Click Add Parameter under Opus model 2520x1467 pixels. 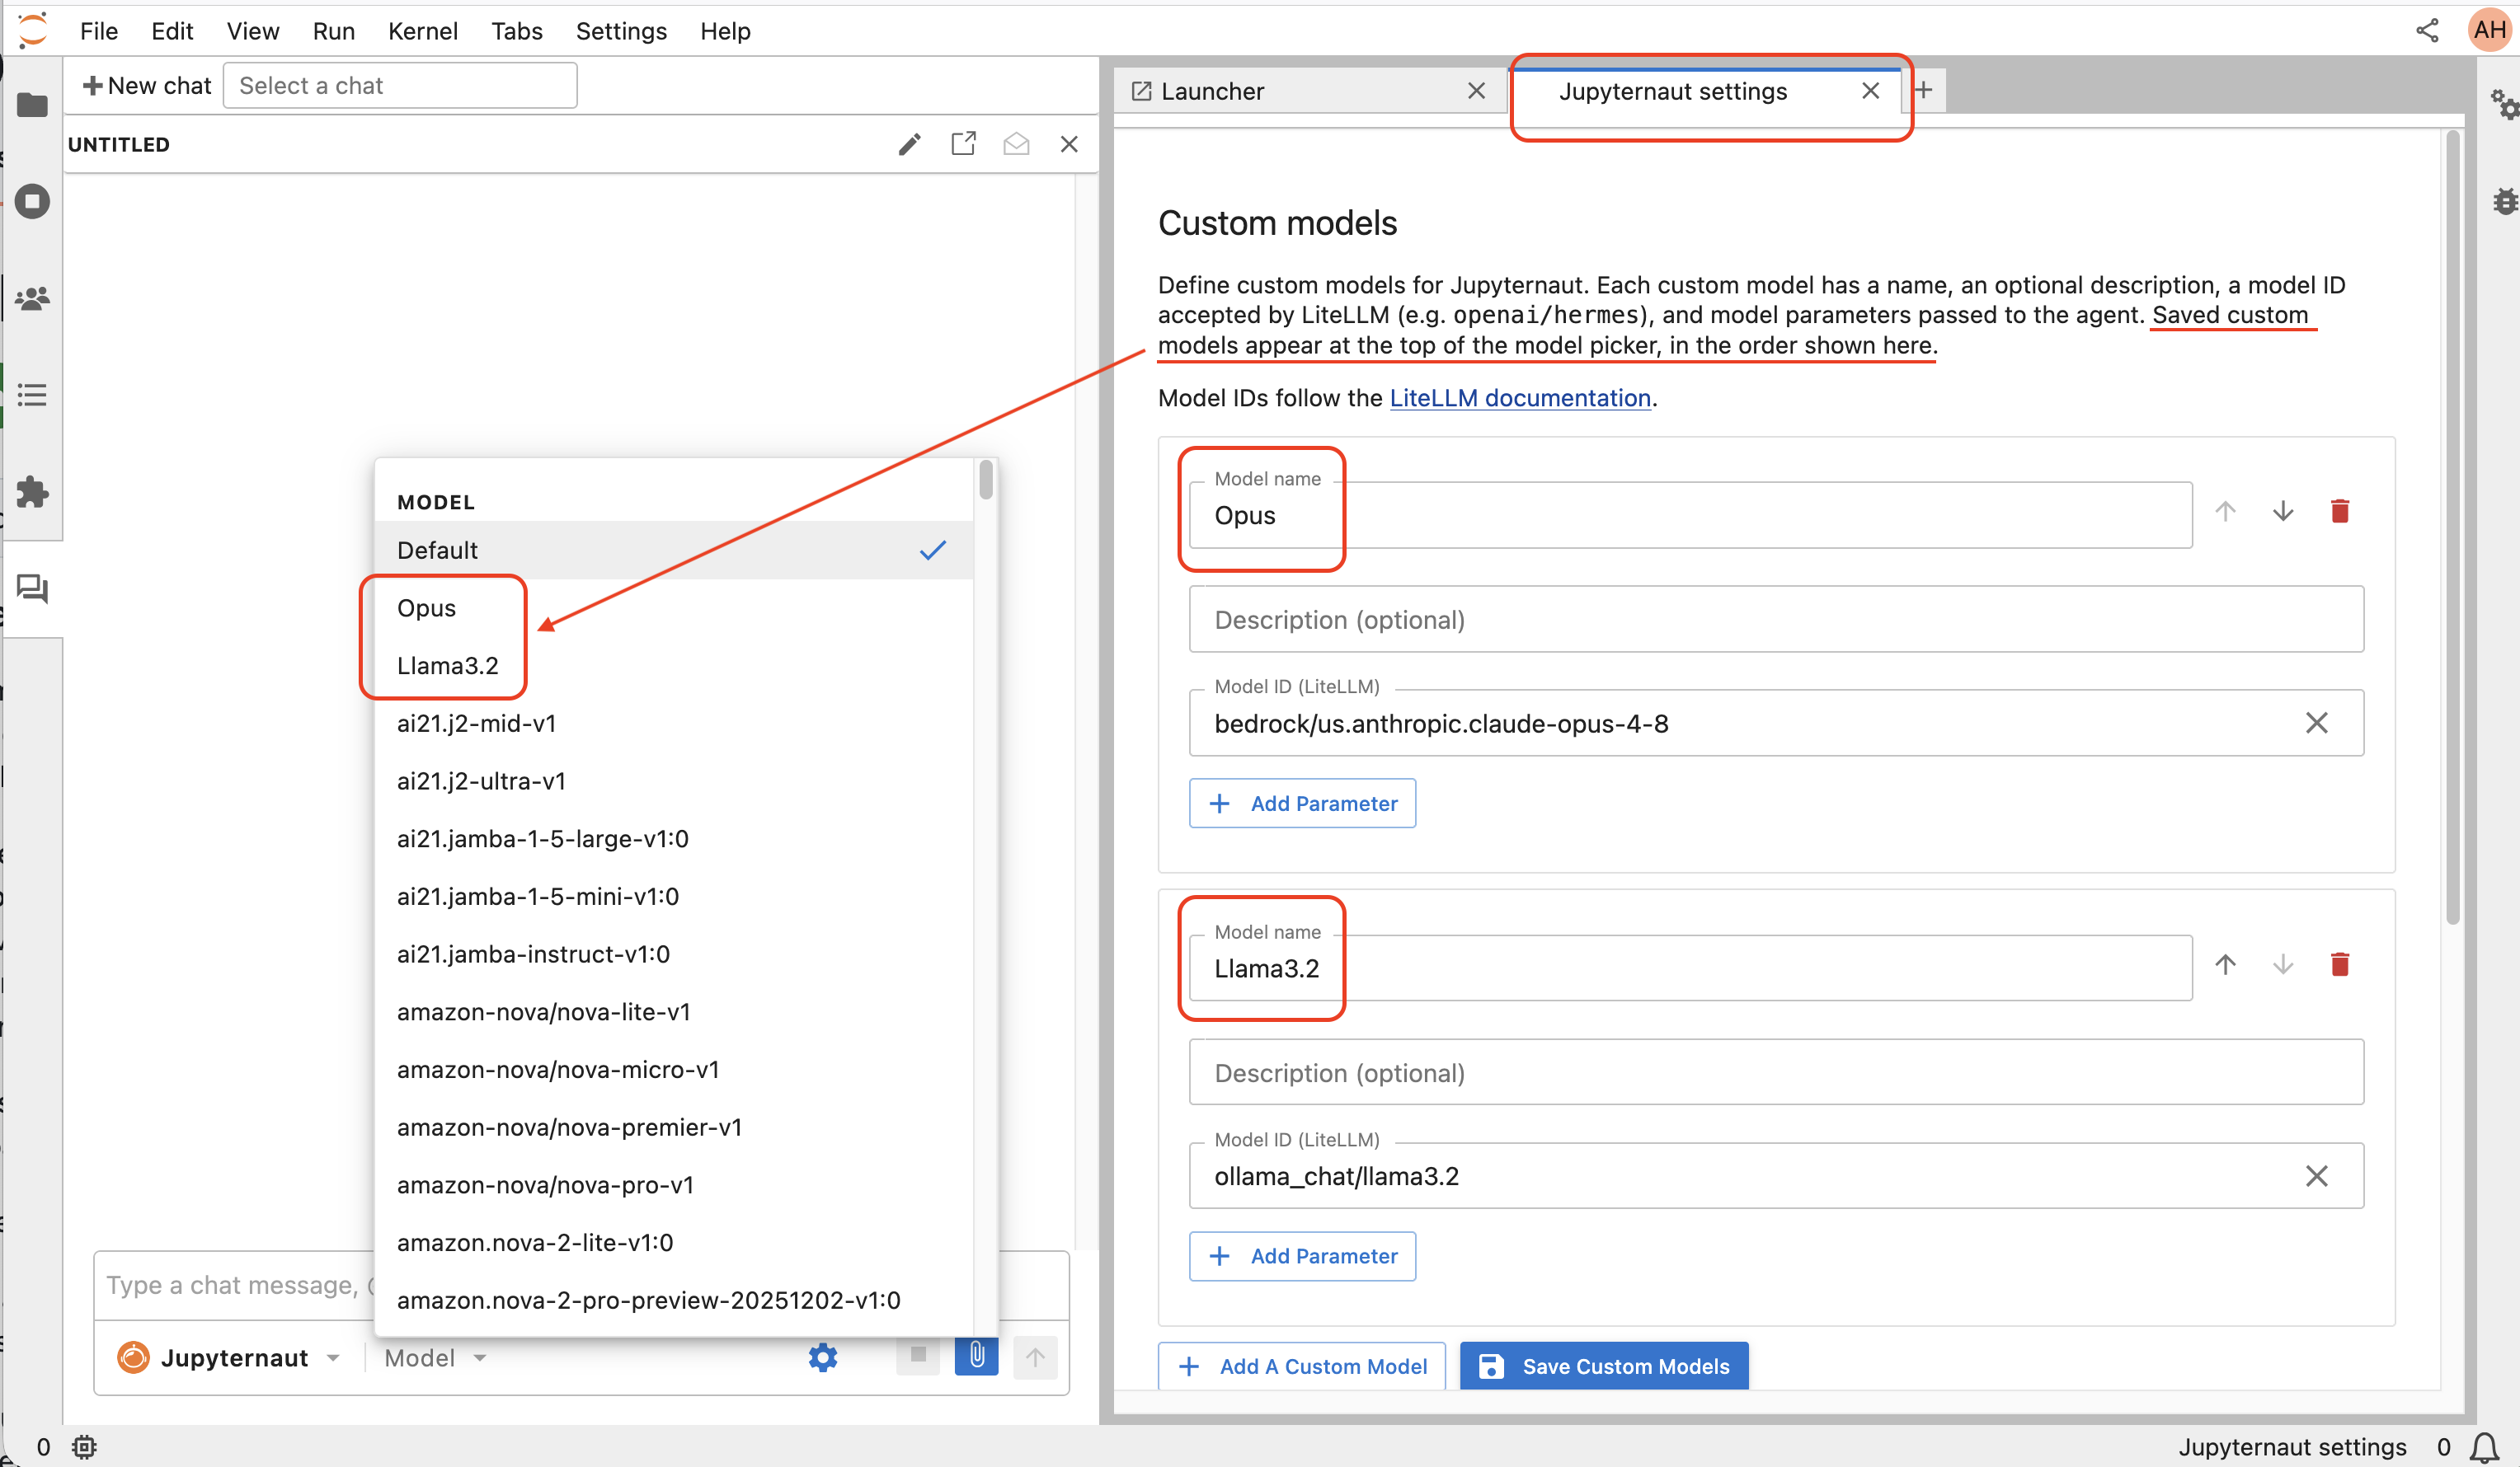[x=1302, y=803]
